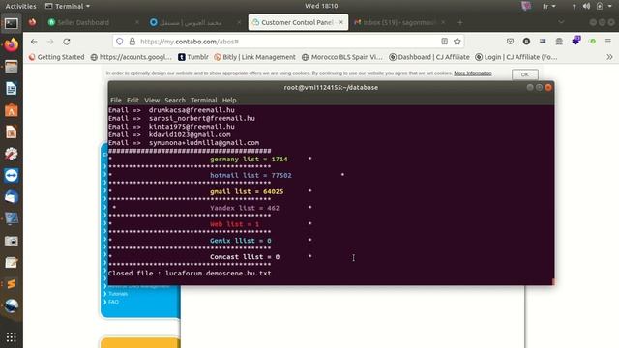Screen dimensions: 619x348
Task: Open the terminal File menu
Action: click(116, 101)
